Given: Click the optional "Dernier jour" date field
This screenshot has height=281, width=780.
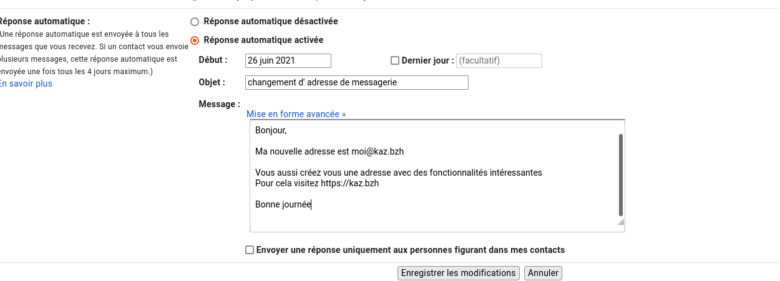Looking at the screenshot, I should 499,61.
